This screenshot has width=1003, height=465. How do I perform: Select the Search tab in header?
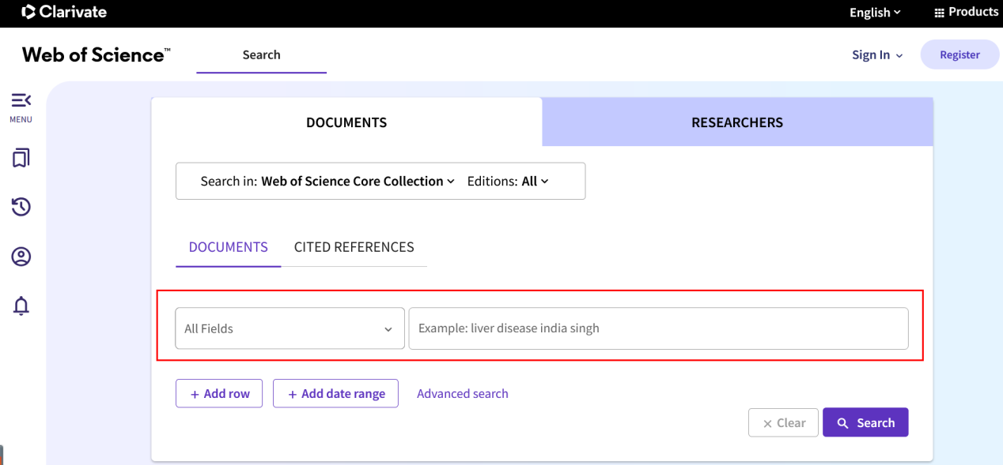click(x=261, y=54)
